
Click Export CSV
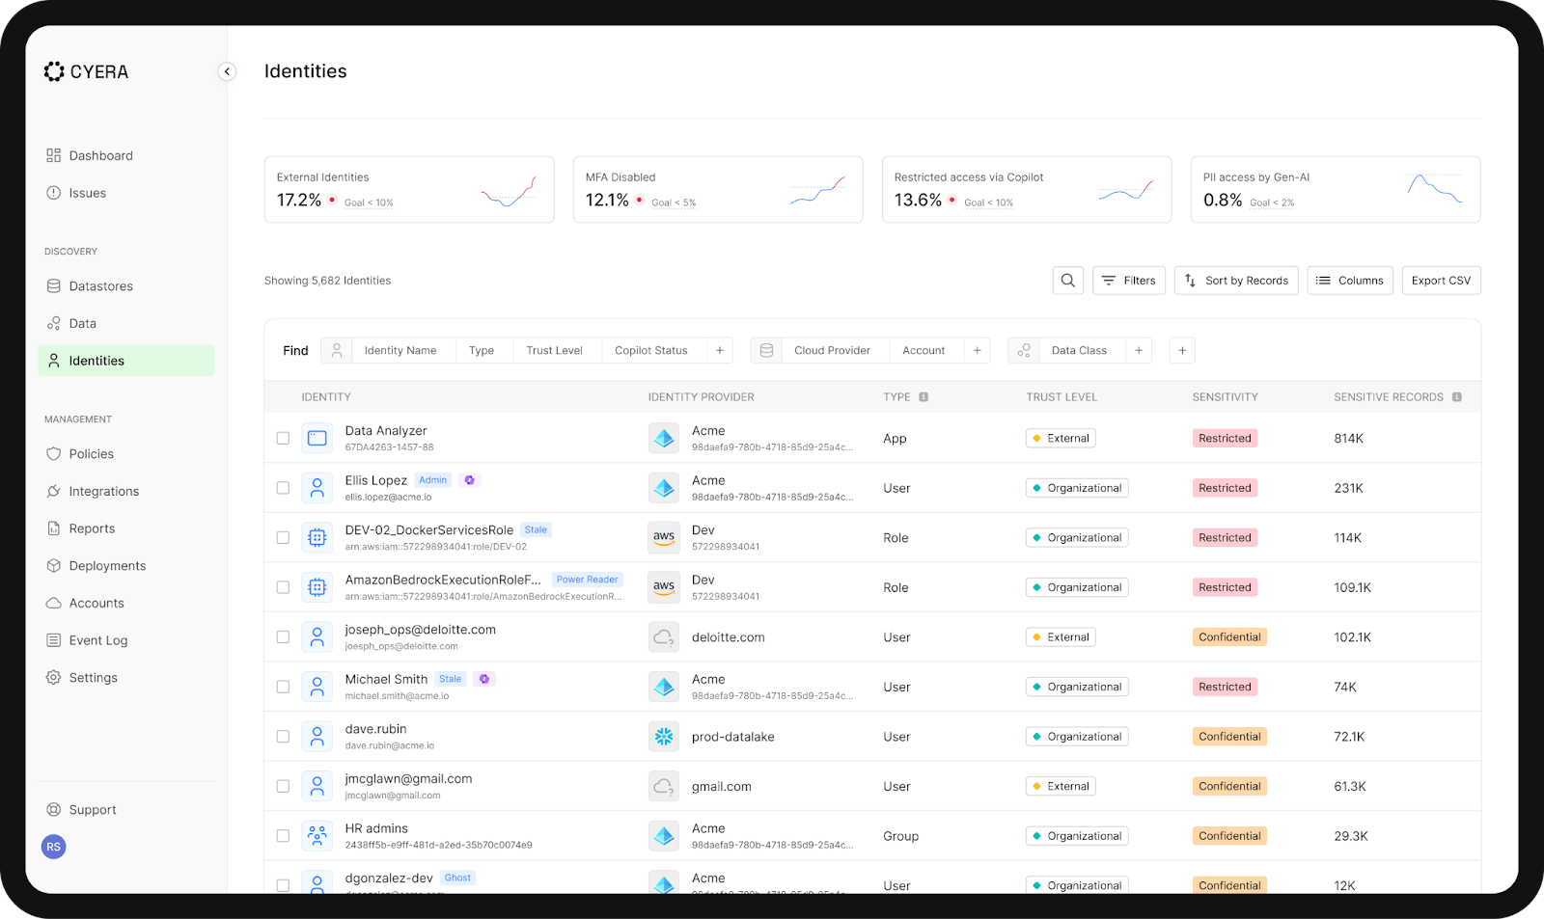(1442, 281)
